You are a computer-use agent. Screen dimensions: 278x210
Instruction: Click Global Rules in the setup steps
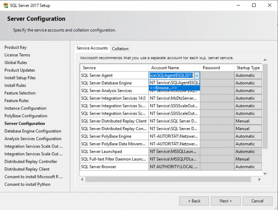tap(16, 62)
